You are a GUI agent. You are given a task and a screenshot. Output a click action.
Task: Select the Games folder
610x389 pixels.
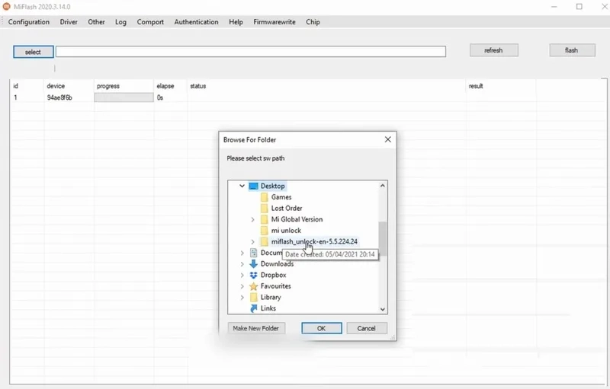tap(281, 197)
